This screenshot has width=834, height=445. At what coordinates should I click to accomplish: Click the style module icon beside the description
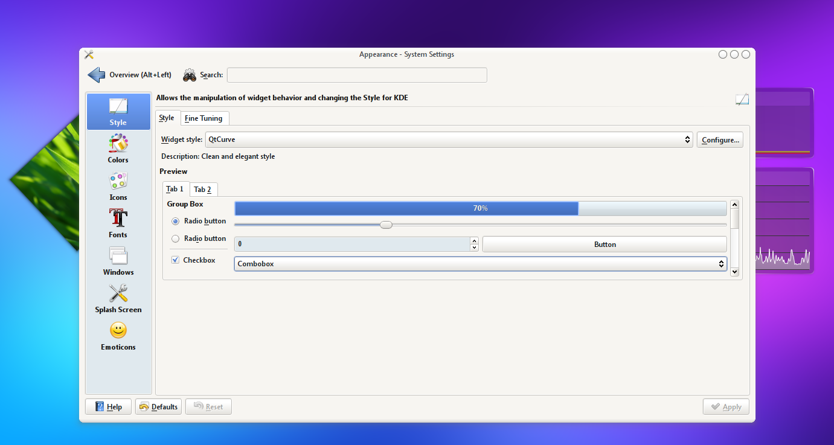pyautogui.click(x=742, y=100)
